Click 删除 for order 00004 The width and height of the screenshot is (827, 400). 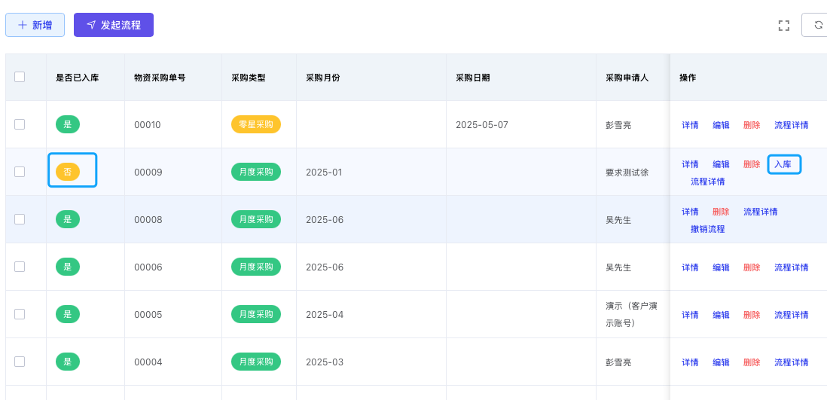pos(752,362)
